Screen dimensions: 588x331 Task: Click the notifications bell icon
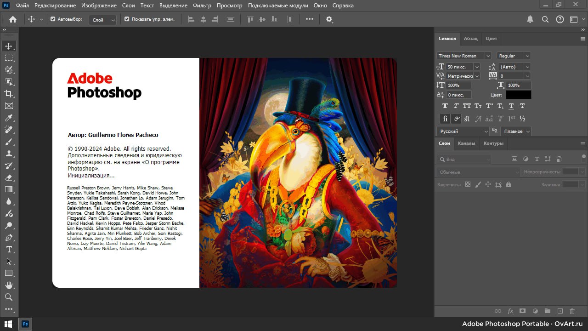tap(530, 19)
